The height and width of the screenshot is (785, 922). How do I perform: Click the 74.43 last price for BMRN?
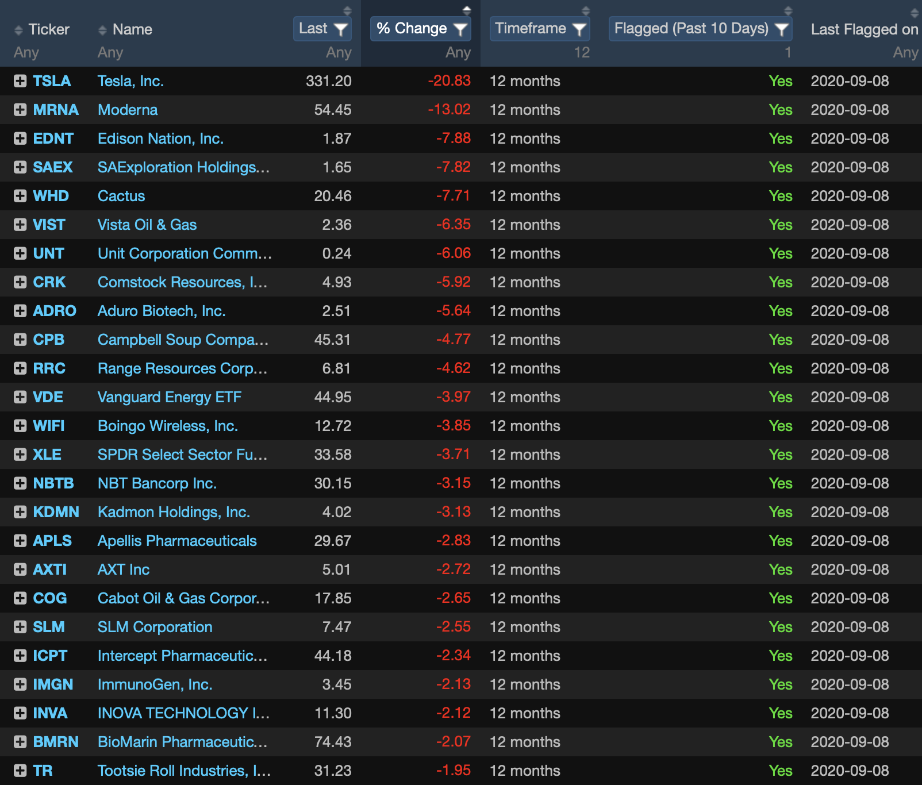[x=333, y=742]
